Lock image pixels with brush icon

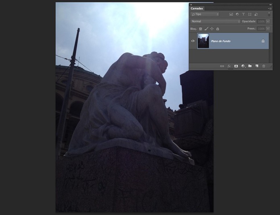tap(206, 29)
